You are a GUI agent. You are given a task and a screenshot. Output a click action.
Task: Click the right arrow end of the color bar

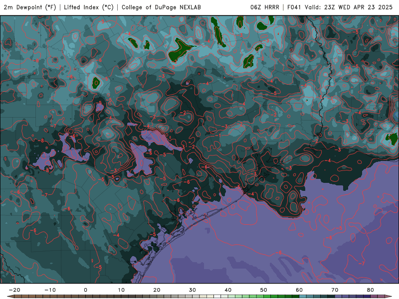389,297
